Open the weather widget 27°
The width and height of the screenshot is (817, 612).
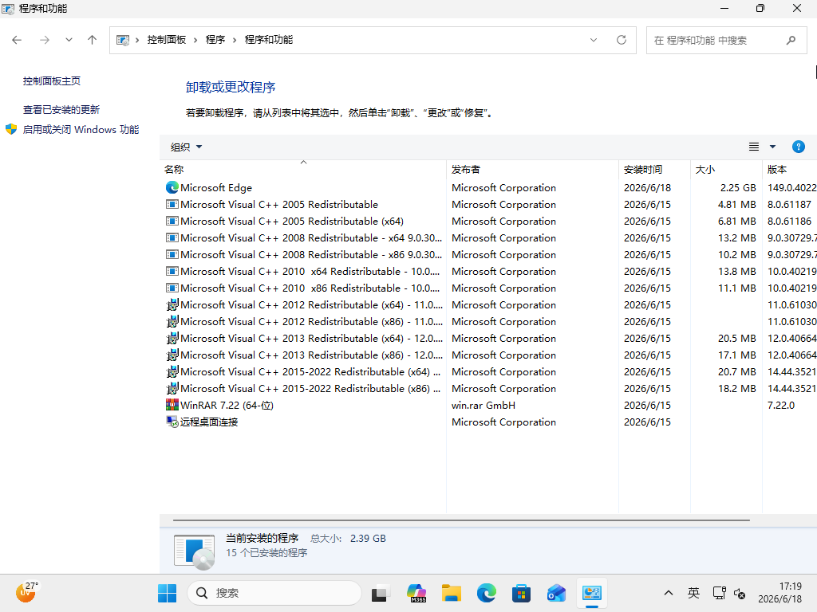tap(26, 593)
